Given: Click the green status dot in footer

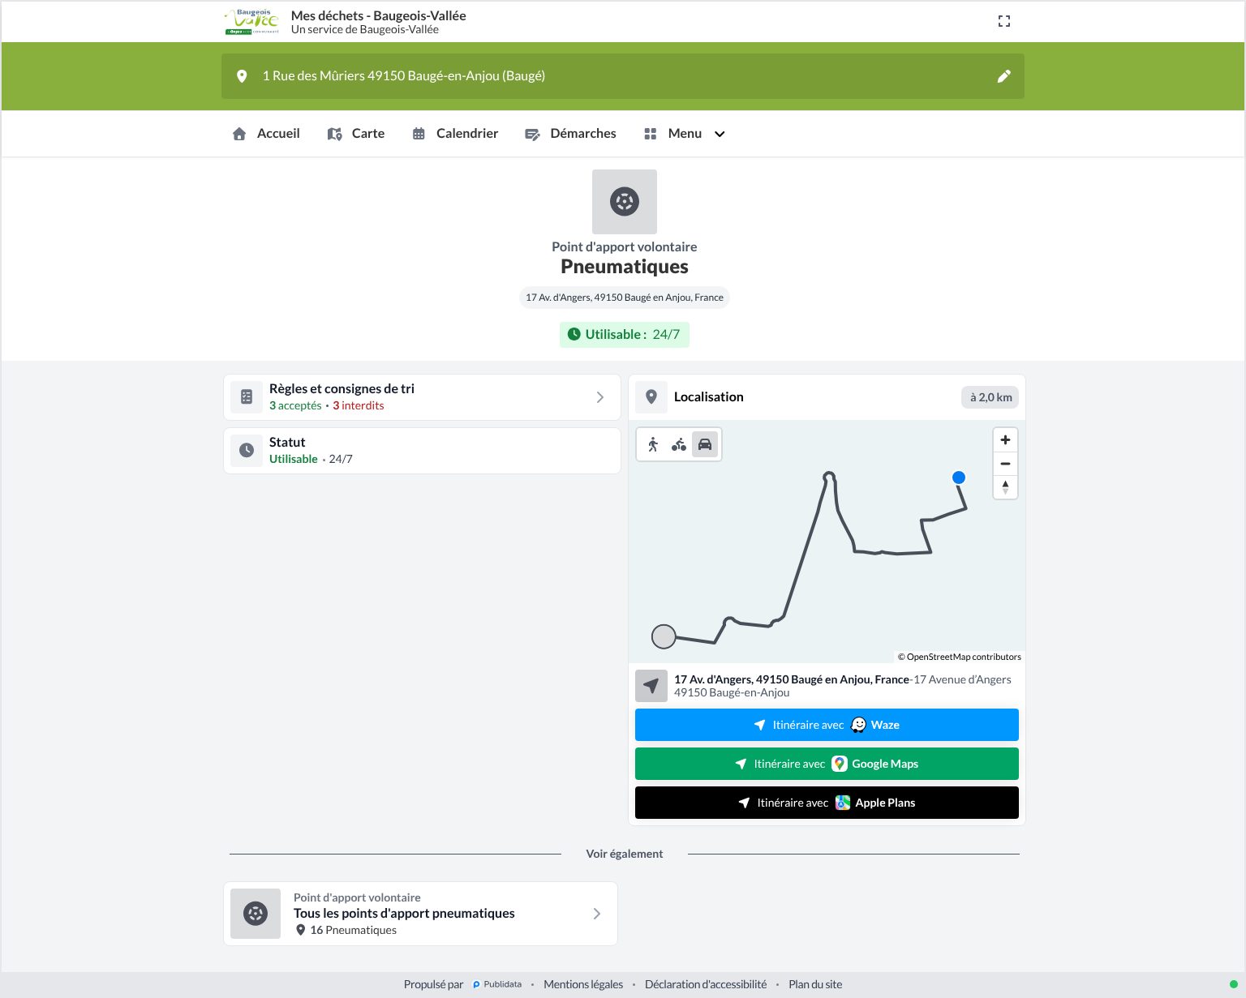Looking at the screenshot, I should (1234, 985).
